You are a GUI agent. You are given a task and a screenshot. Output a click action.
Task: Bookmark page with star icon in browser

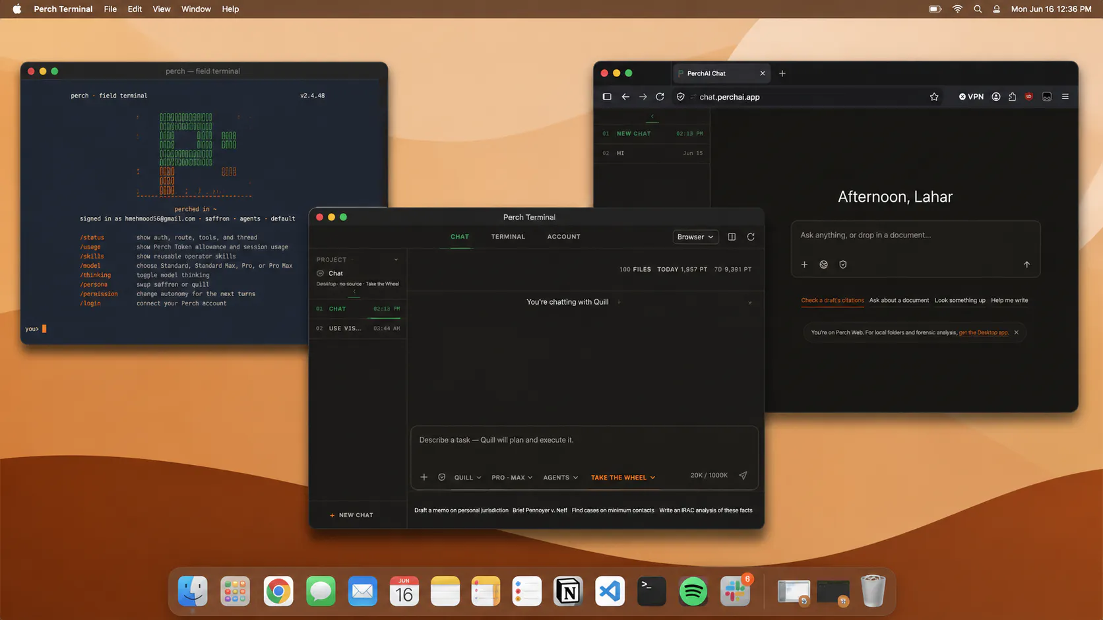click(x=934, y=97)
